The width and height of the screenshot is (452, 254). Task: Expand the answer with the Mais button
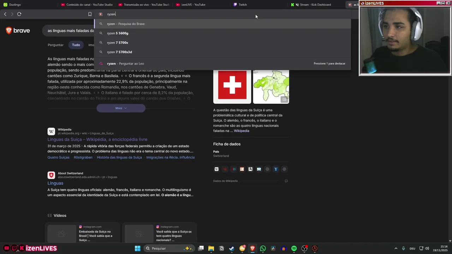121,108
